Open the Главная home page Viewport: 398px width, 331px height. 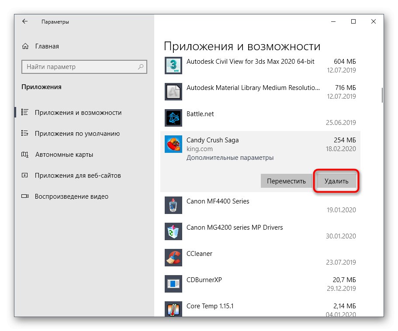click(x=47, y=46)
